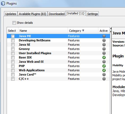Viewport: 125px width, 114px height.
Task: Select the User Installed Plugins checkbox
Action: pos(13,53)
